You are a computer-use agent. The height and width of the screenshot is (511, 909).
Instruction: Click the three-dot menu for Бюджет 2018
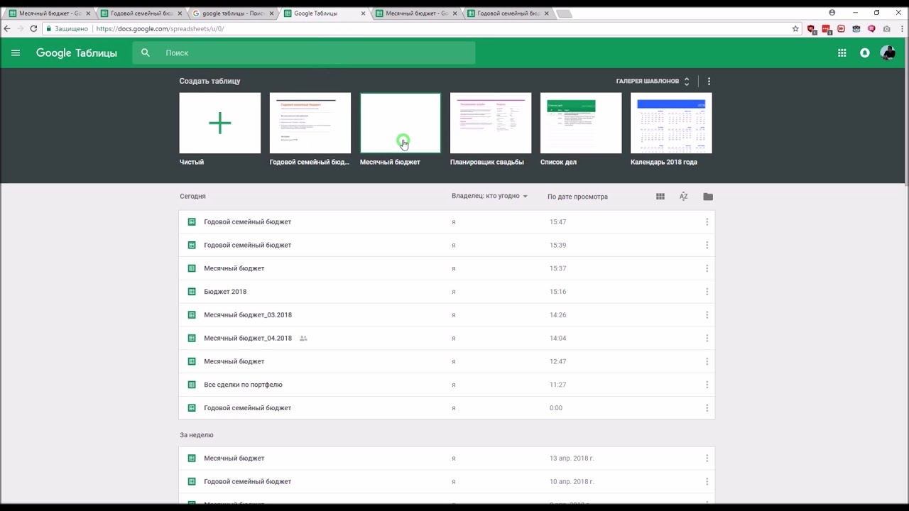pyautogui.click(x=707, y=292)
